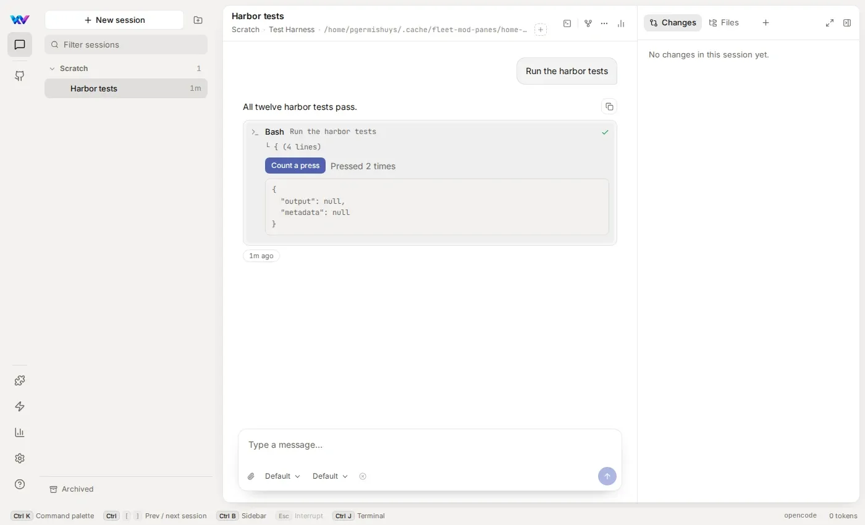Open the three-dot more options menu

[x=604, y=23]
